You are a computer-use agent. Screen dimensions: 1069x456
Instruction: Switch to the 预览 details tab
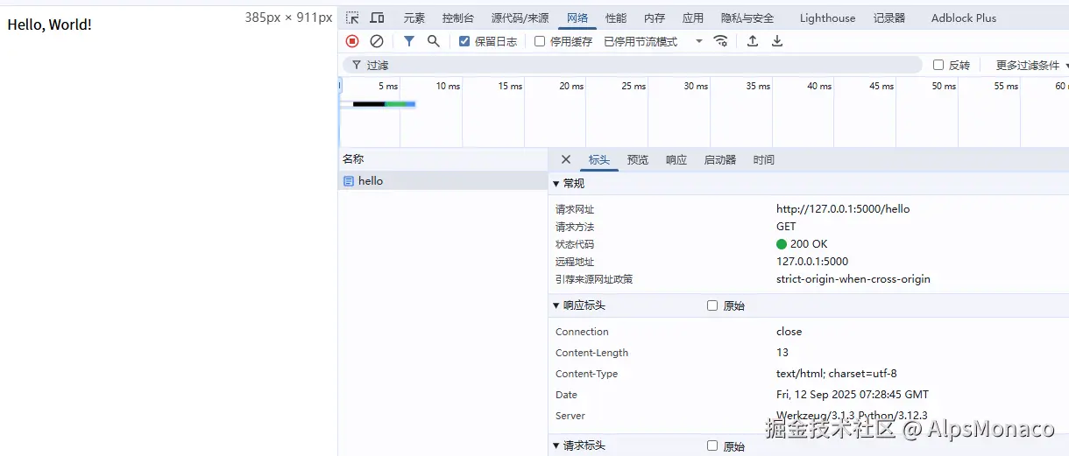pyautogui.click(x=638, y=160)
